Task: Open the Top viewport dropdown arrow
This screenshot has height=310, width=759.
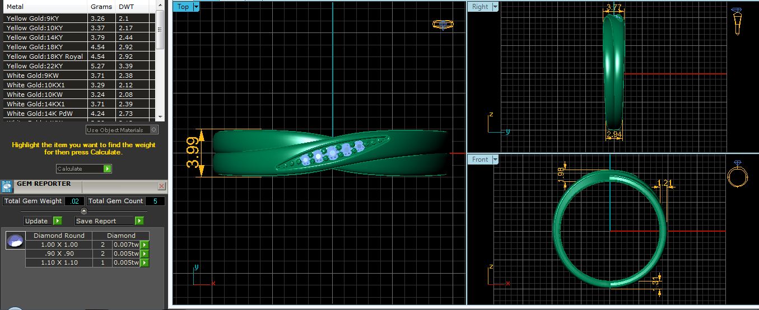Action: (195, 7)
